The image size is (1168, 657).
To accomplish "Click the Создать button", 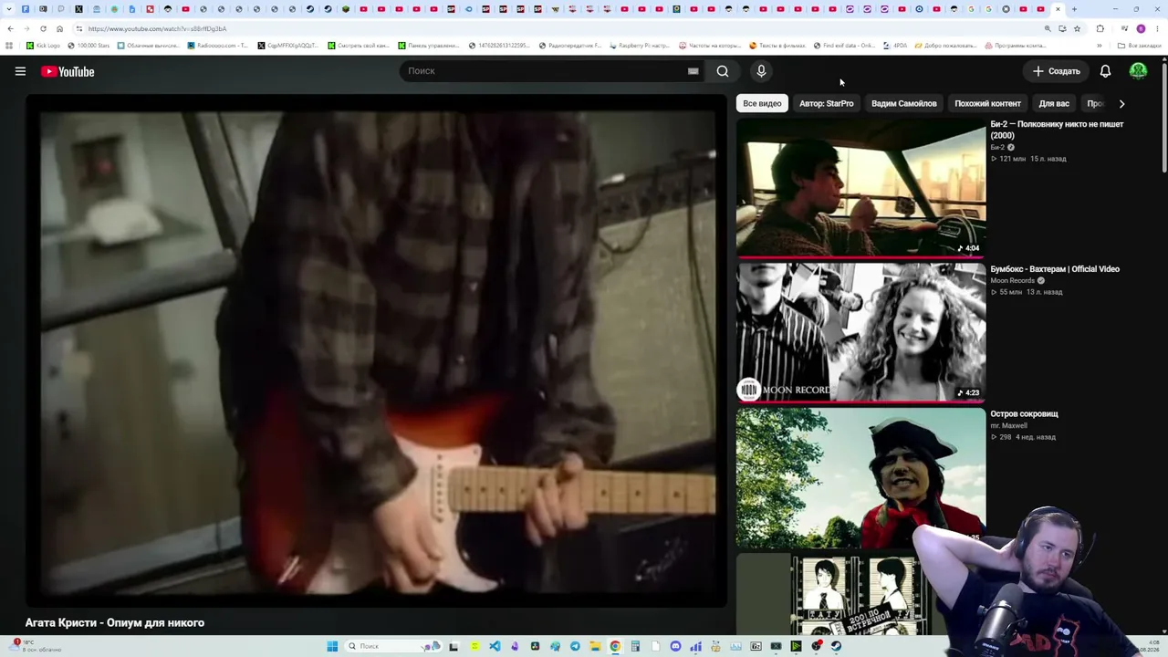I will click(x=1056, y=71).
